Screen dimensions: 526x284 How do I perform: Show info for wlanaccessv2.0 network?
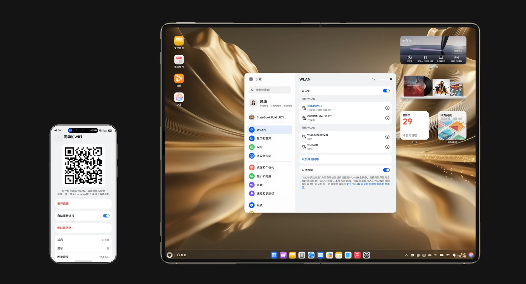click(387, 137)
